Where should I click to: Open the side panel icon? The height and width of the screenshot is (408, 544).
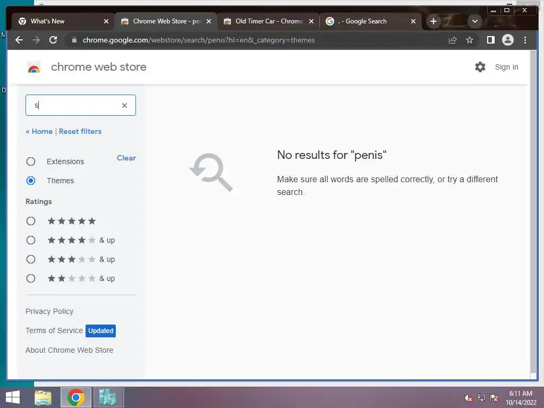point(490,40)
